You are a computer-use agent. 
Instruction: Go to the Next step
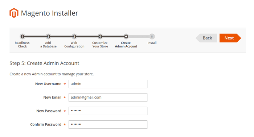pyautogui.click(x=230, y=38)
